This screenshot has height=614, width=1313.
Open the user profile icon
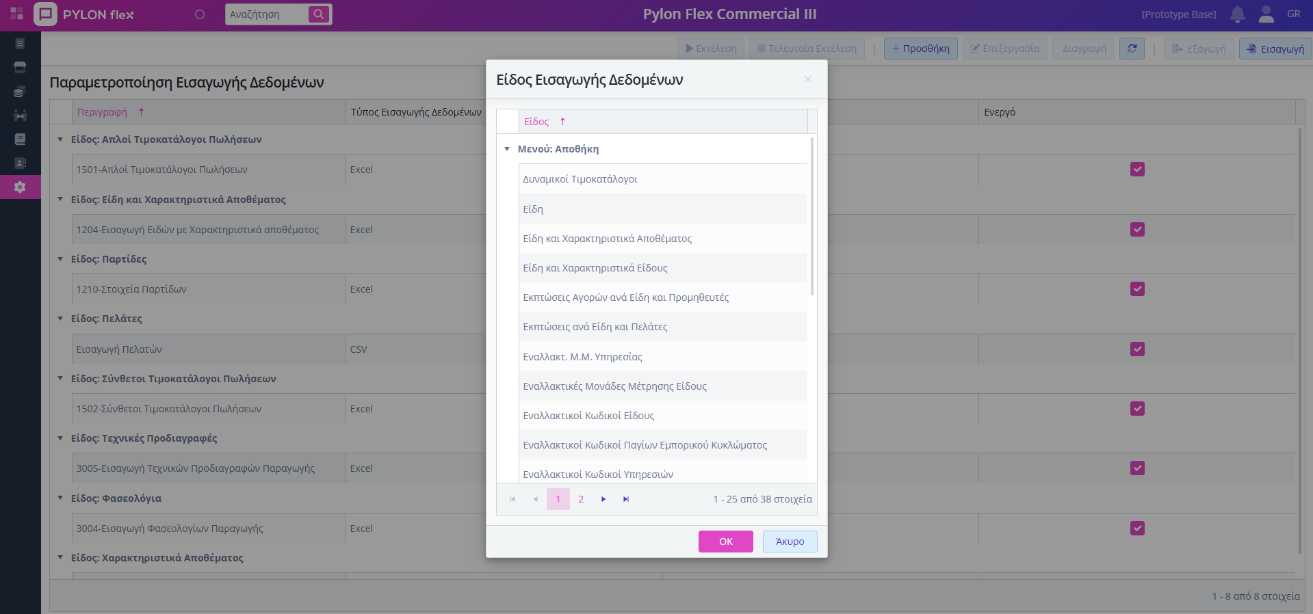click(1266, 14)
